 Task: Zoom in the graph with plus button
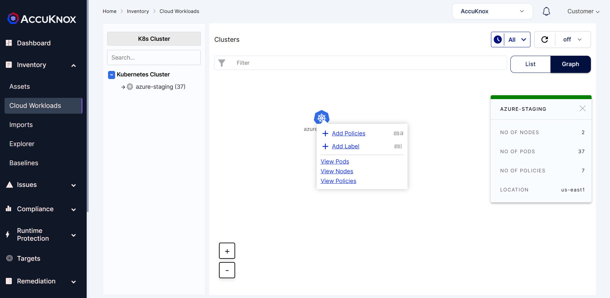pos(227,251)
